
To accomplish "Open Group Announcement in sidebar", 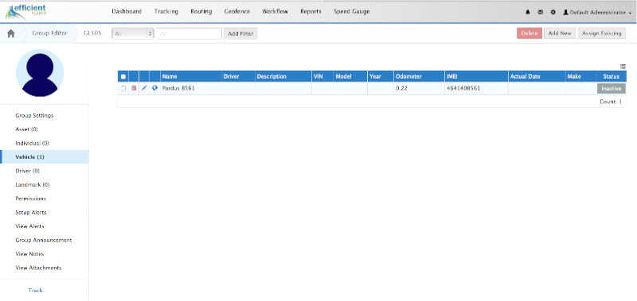I will (x=45, y=240).
